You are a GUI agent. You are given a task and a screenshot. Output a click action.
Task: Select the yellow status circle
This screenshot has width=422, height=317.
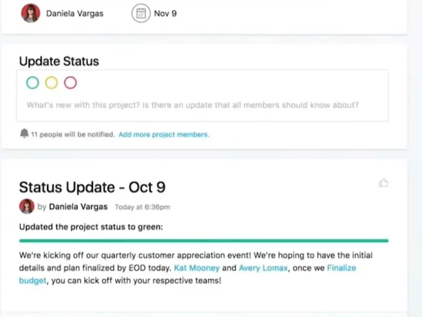click(x=52, y=83)
